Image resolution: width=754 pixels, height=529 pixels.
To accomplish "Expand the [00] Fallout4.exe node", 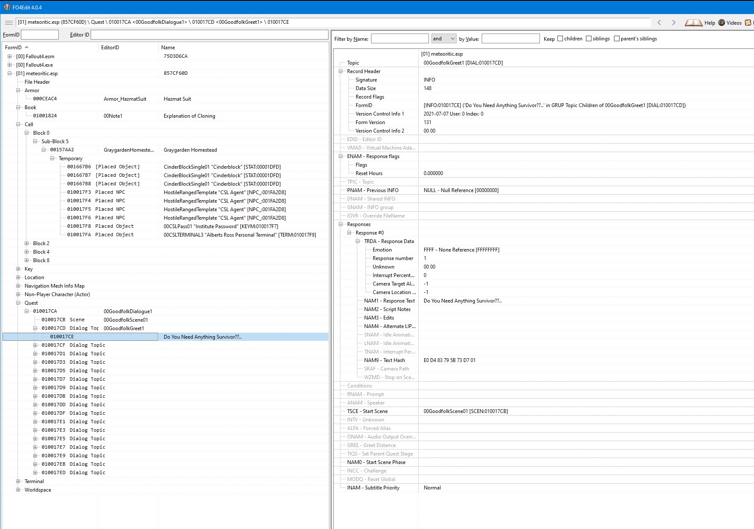I will point(9,65).
